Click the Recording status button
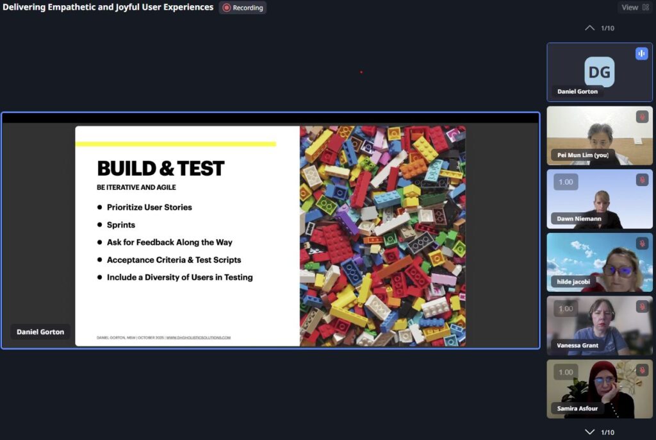The width and height of the screenshot is (656, 440). click(x=243, y=8)
